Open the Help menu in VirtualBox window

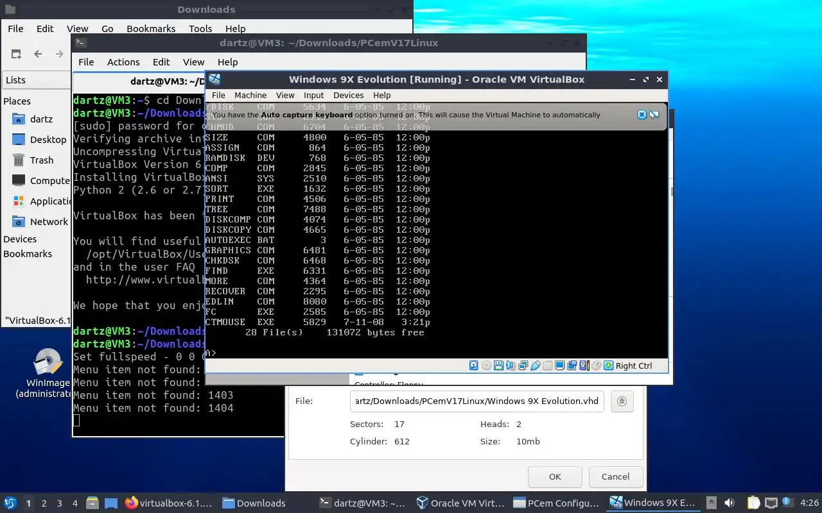(382, 95)
